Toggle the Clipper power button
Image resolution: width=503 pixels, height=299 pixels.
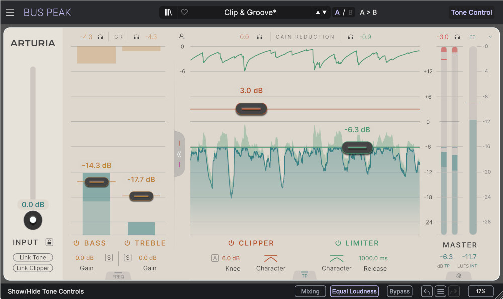tap(232, 243)
